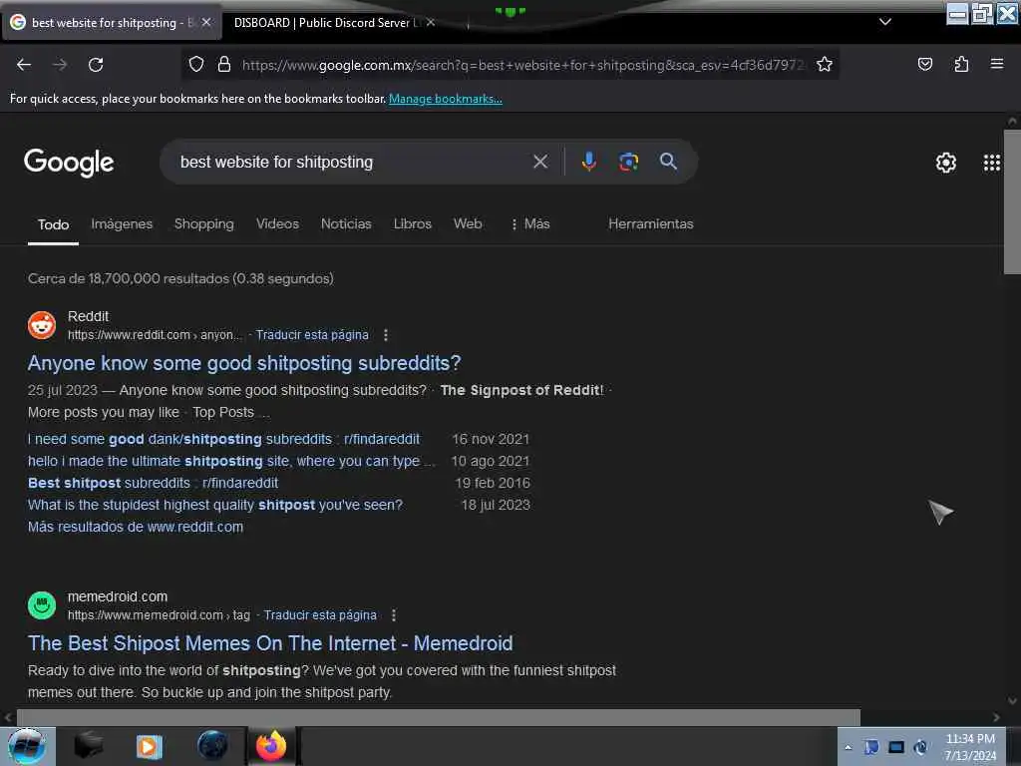Search by image with the Lens icon

pyautogui.click(x=628, y=162)
